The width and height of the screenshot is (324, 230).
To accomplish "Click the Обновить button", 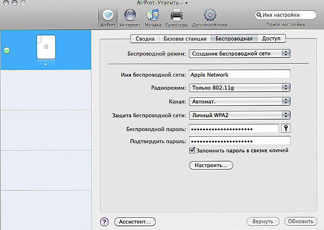I will coord(300,221).
